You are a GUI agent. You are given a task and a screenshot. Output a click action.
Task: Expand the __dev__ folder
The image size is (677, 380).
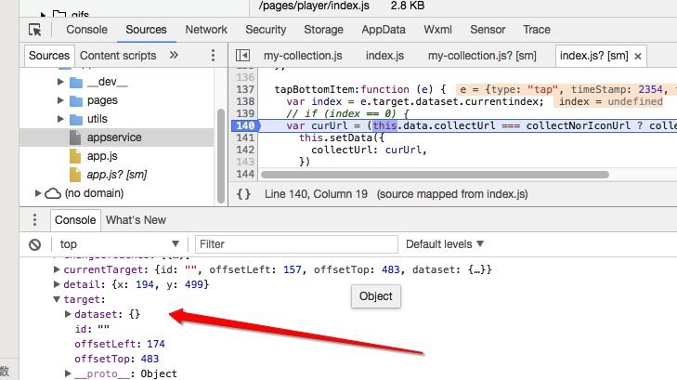[x=60, y=82]
